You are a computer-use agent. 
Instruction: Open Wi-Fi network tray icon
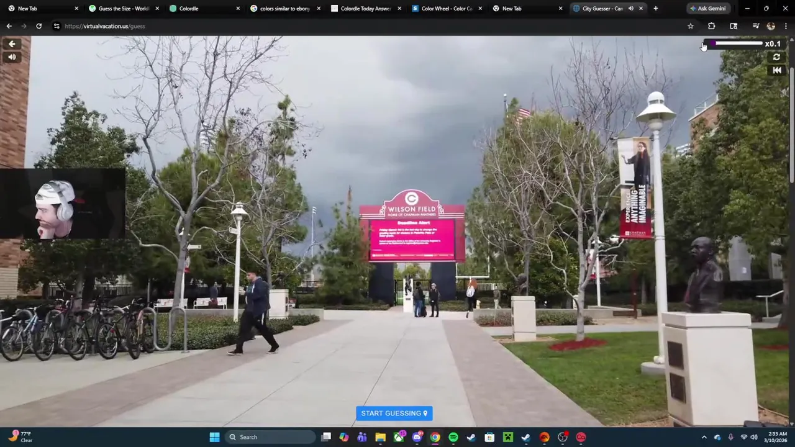click(743, 437)
